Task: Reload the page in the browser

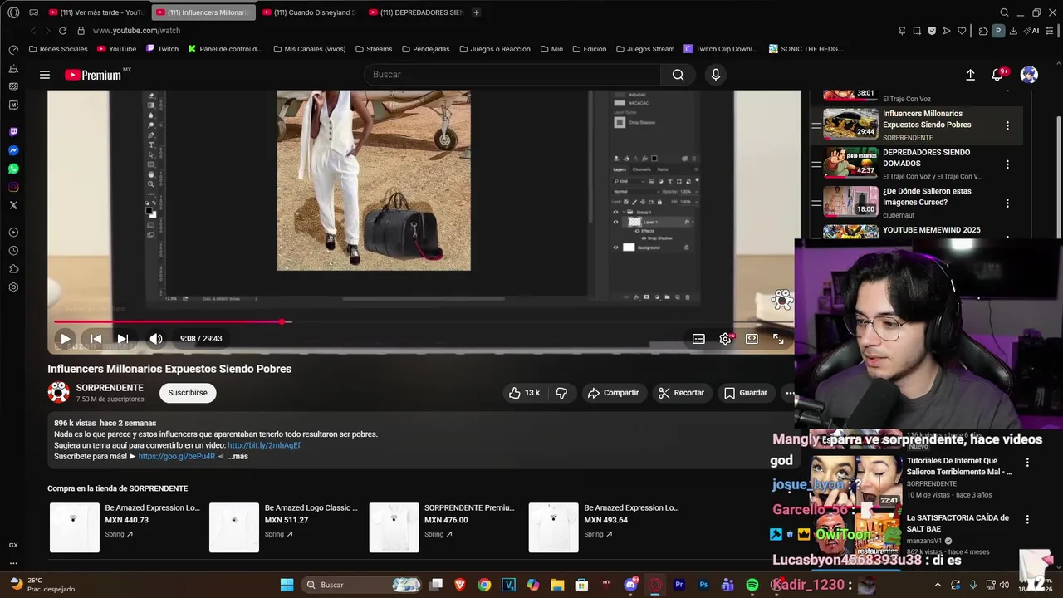Action: (62, 31)
